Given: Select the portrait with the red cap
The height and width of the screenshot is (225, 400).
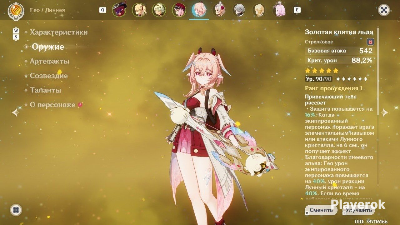Looking at the screenshot, I should click(x=179, y=10).
